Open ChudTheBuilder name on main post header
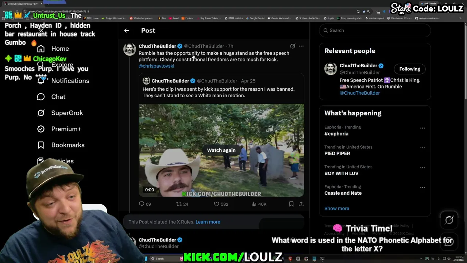Viewport: 467px width, 263px height. coord(157,46)
